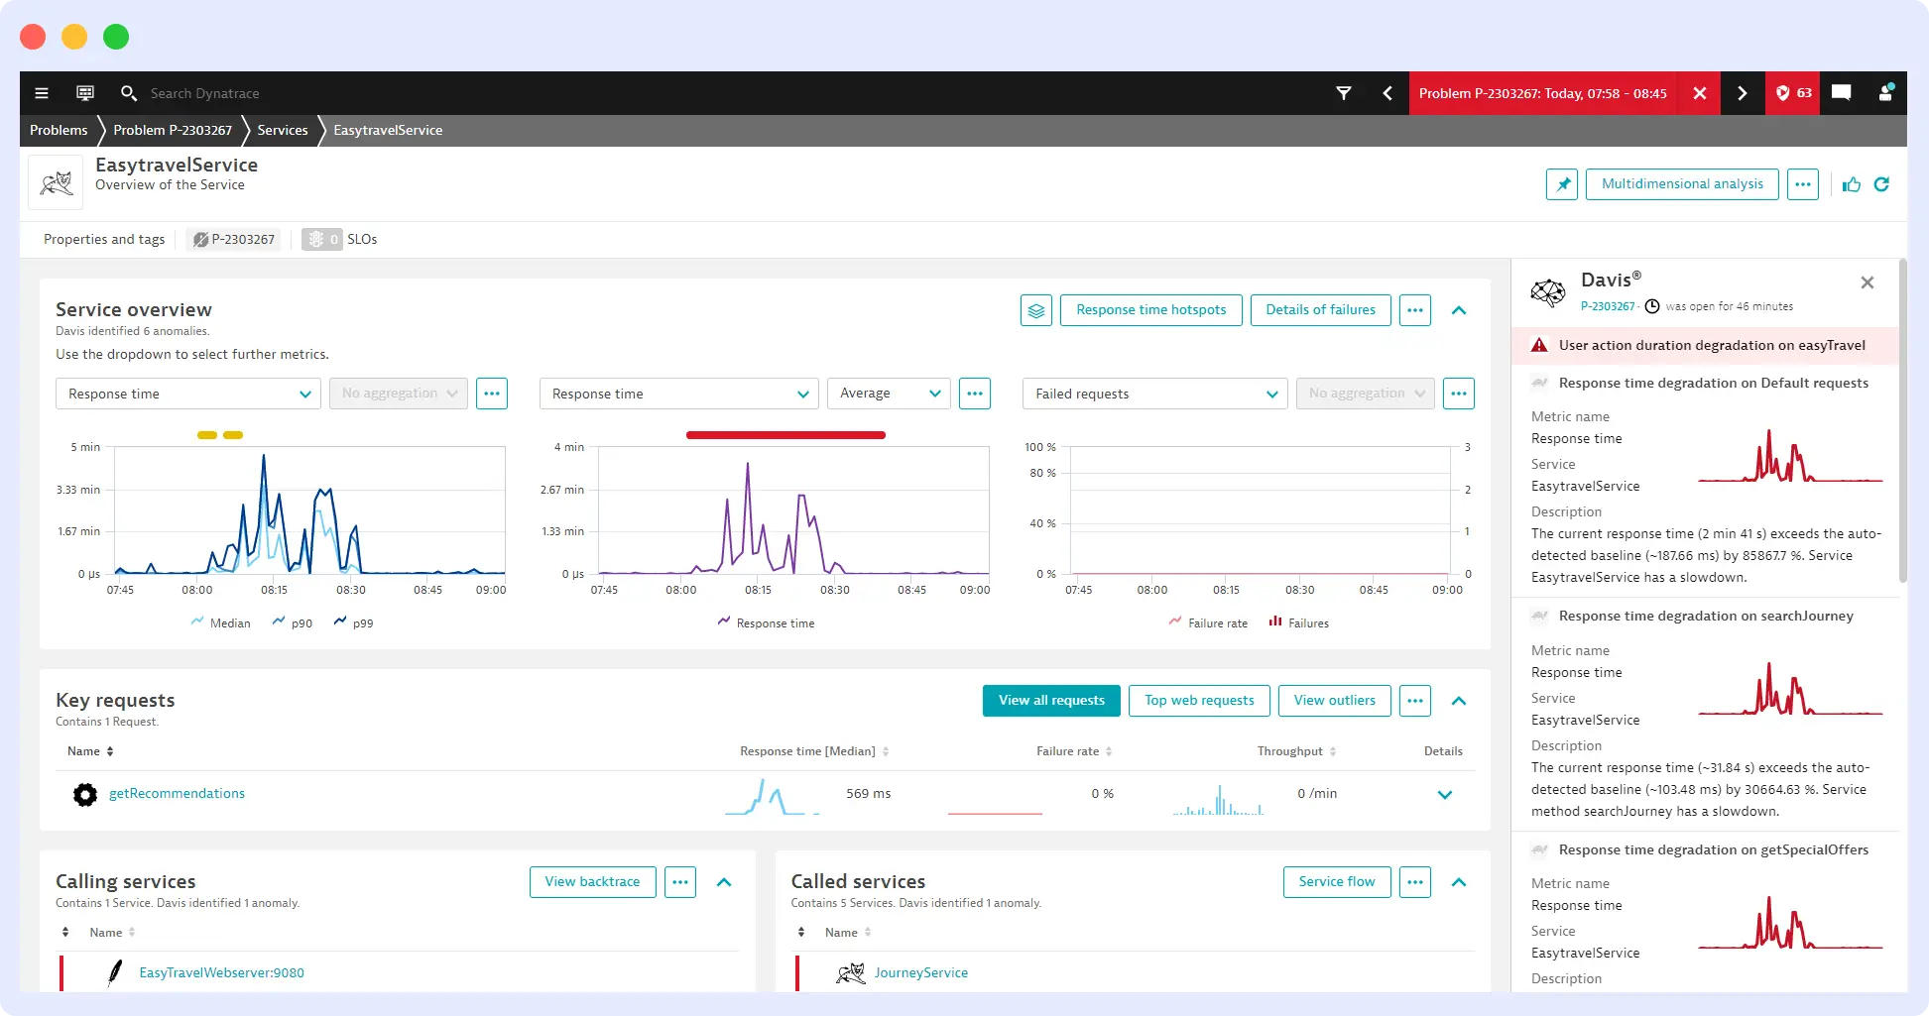Open the dashboards monitor icon
Image resolution: width=1929 pixels, height=1016 pixels.
(85, 93)
